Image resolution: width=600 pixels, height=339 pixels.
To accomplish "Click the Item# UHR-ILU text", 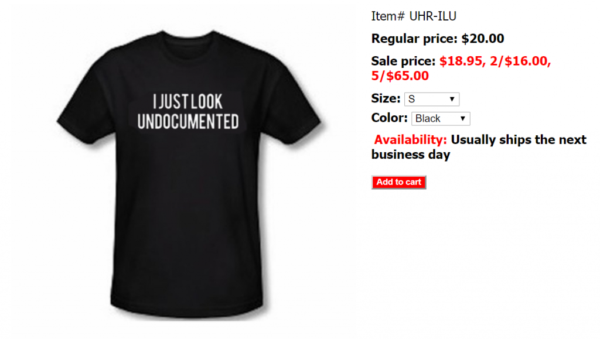I will (x=414, y=16).
